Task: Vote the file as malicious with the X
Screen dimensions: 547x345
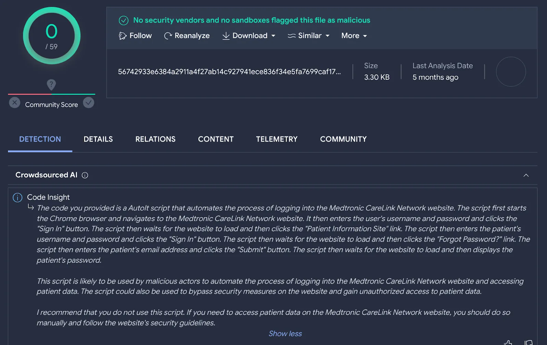Action: [x=14, y=102]
